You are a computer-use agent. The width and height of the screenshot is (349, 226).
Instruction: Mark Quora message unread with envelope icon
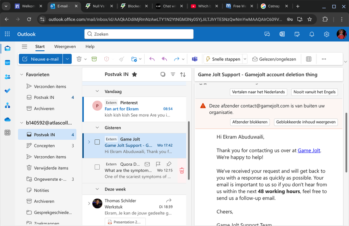pyautogui.click(x=147, y=164)
